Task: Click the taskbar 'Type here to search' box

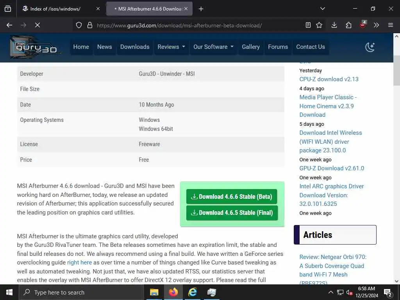Action: tap(81, 292)
